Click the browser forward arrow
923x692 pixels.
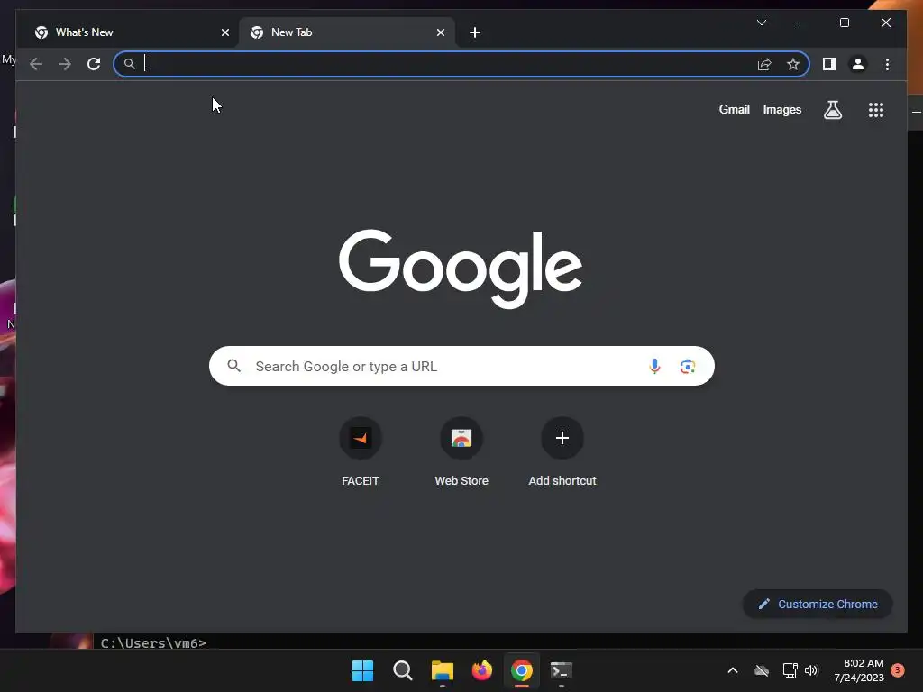pos(65,64)
